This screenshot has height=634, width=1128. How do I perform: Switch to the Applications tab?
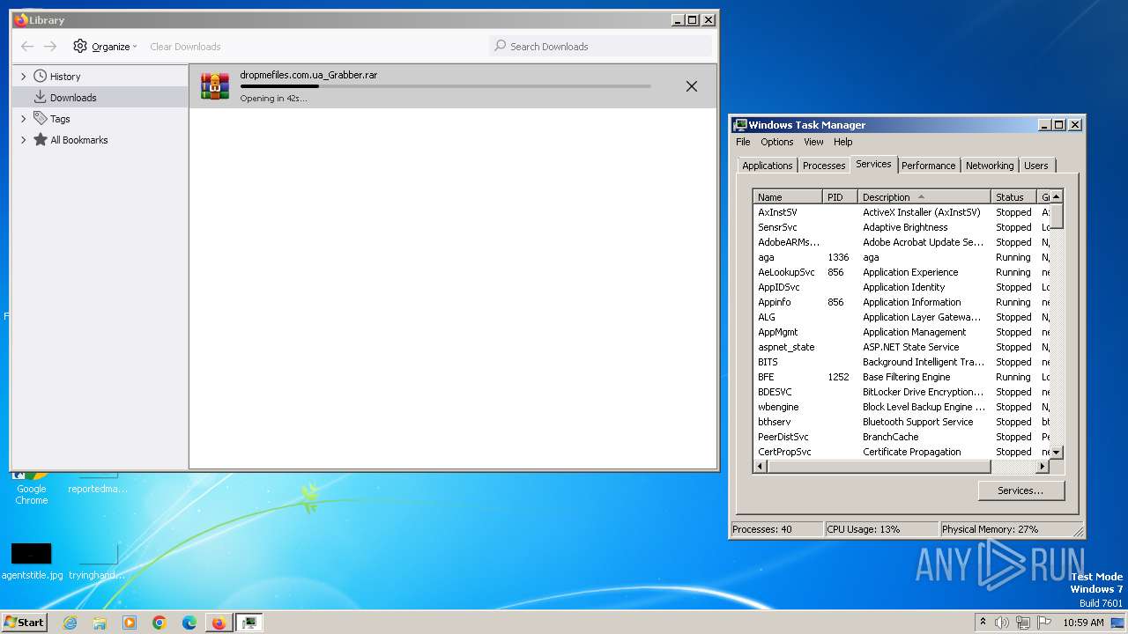coord(768,166)
